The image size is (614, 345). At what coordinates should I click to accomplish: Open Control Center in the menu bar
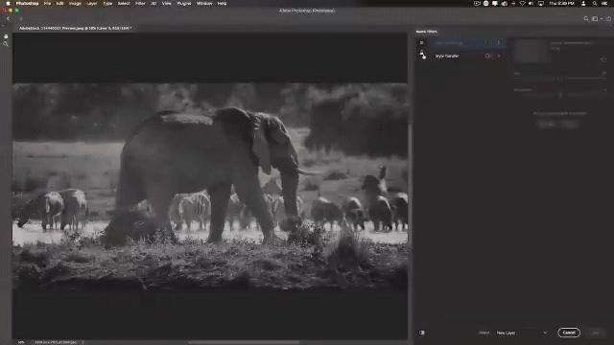point(604,4)
